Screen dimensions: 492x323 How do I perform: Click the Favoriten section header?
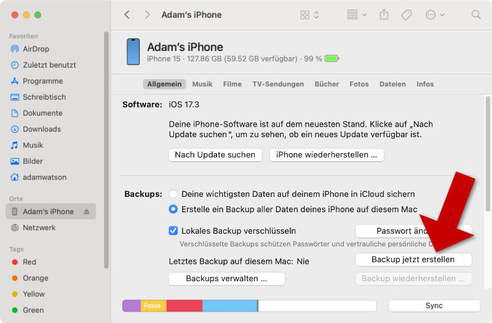coord(23,36)
